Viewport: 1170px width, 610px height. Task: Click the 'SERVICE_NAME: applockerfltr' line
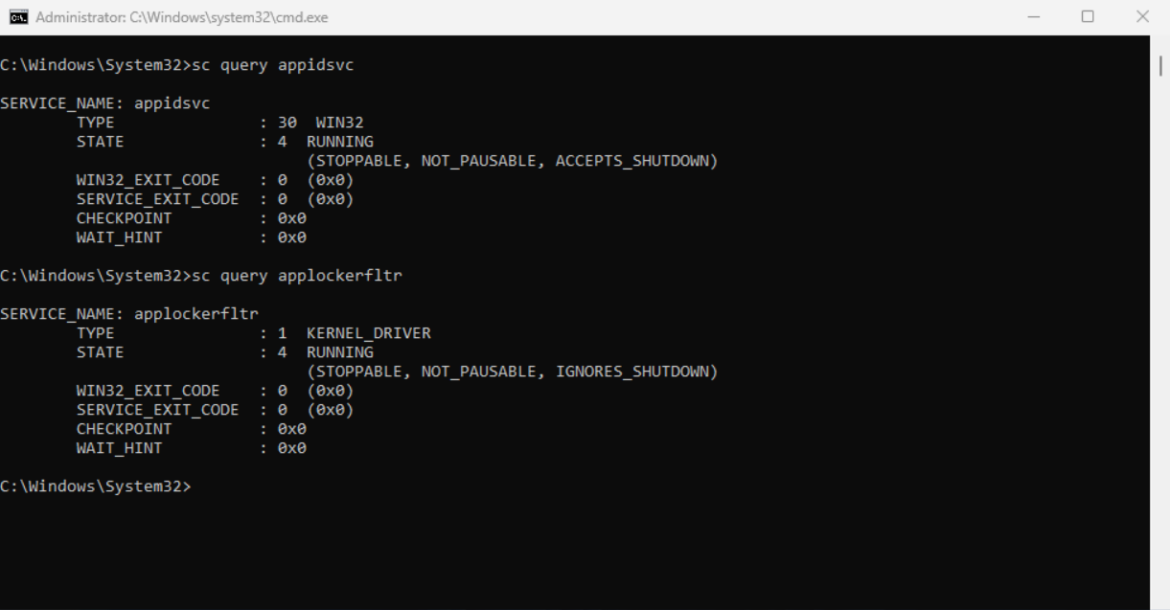(x=129, y=314)
